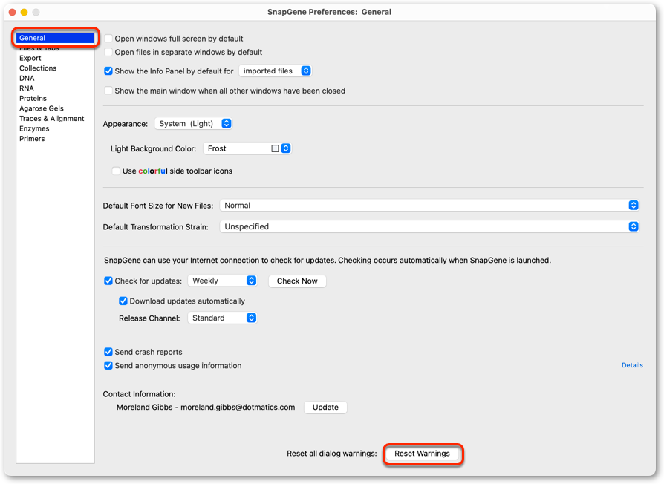Disable Send crash reports

click(x=108, y=352)
